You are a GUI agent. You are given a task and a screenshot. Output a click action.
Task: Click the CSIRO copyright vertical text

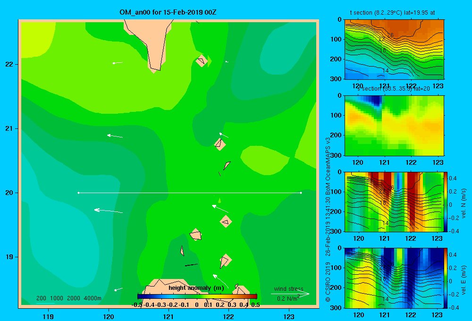click(x=328, y=220)
